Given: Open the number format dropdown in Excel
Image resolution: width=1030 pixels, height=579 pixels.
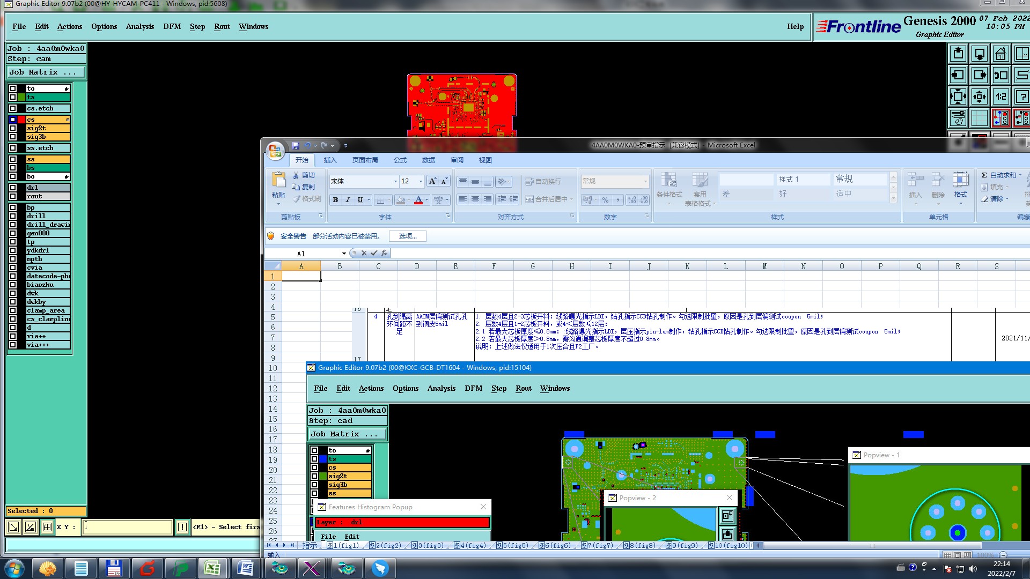Looking at the screenshot, I should coord(645,181).
